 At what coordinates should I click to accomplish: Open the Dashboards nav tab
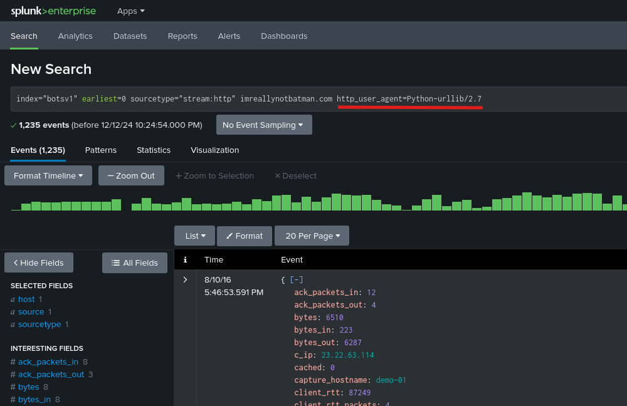(x=284, y=36)
